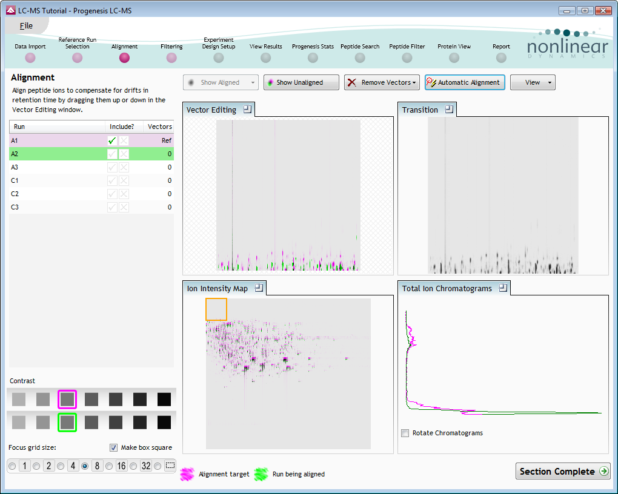Choose the magenta-outlined contrast swatch

click(67, 399)
